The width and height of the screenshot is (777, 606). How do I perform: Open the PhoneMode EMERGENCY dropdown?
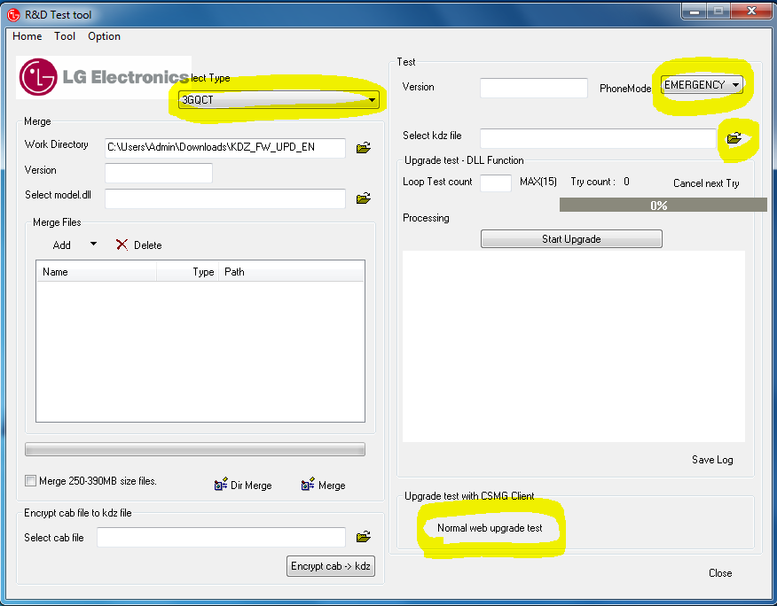pyautogui.click(x=702, y=85)
